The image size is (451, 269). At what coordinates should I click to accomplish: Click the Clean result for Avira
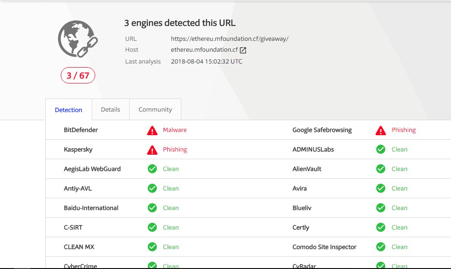click(x=399, y=188)
